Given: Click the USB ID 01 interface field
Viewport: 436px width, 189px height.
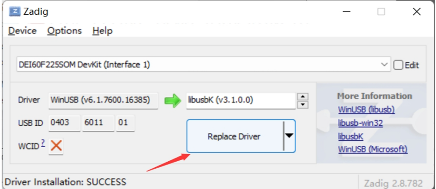Looking at the screenshot, I should pyautogui.click(x=126, y=123).
